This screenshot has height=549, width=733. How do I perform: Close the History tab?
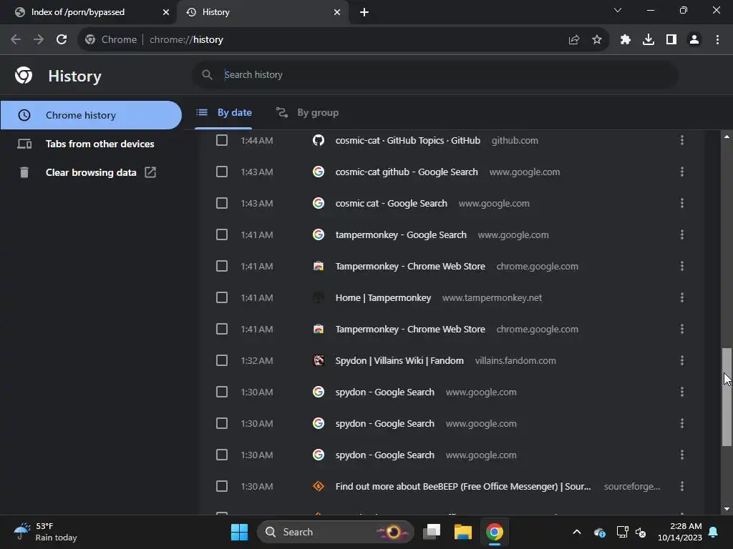[337, 12]
